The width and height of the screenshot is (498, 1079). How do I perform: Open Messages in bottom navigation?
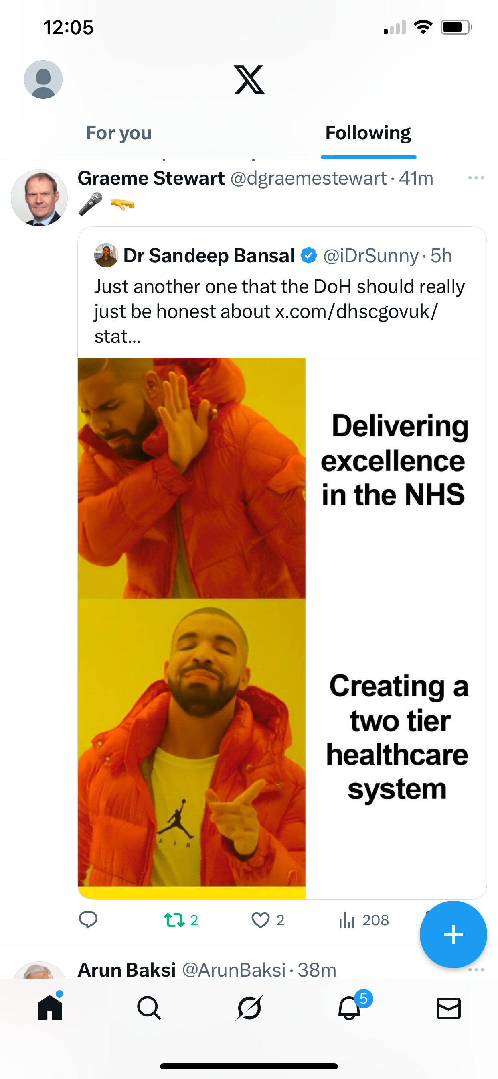click(449, 1008)
